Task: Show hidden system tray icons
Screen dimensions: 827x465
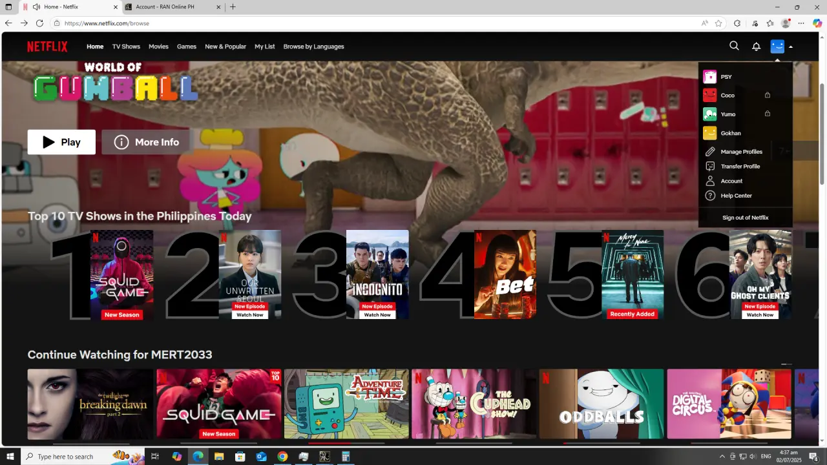Action: click(x=722, y=457)
